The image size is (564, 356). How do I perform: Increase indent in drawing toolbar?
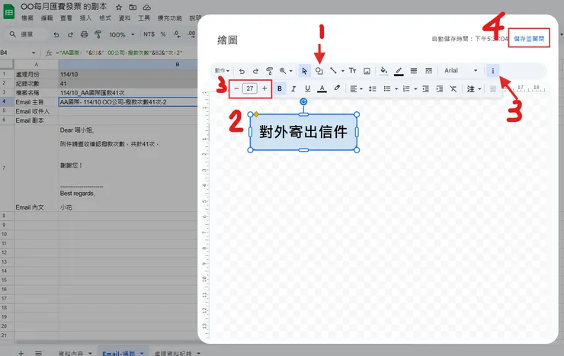click(x=440, y=89)
